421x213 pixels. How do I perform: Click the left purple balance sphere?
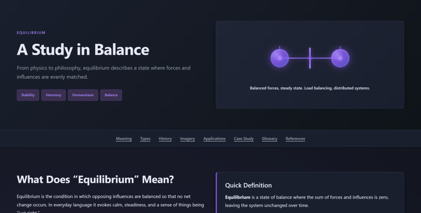click(279, 58)
